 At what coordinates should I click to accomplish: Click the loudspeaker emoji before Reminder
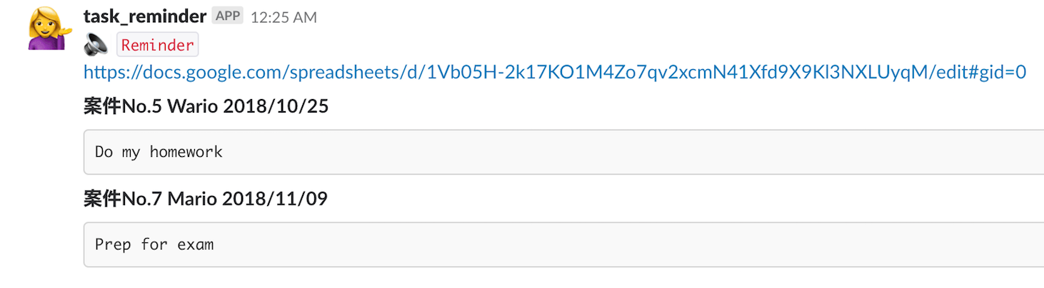pyautogui.click(x=96, y=45)
